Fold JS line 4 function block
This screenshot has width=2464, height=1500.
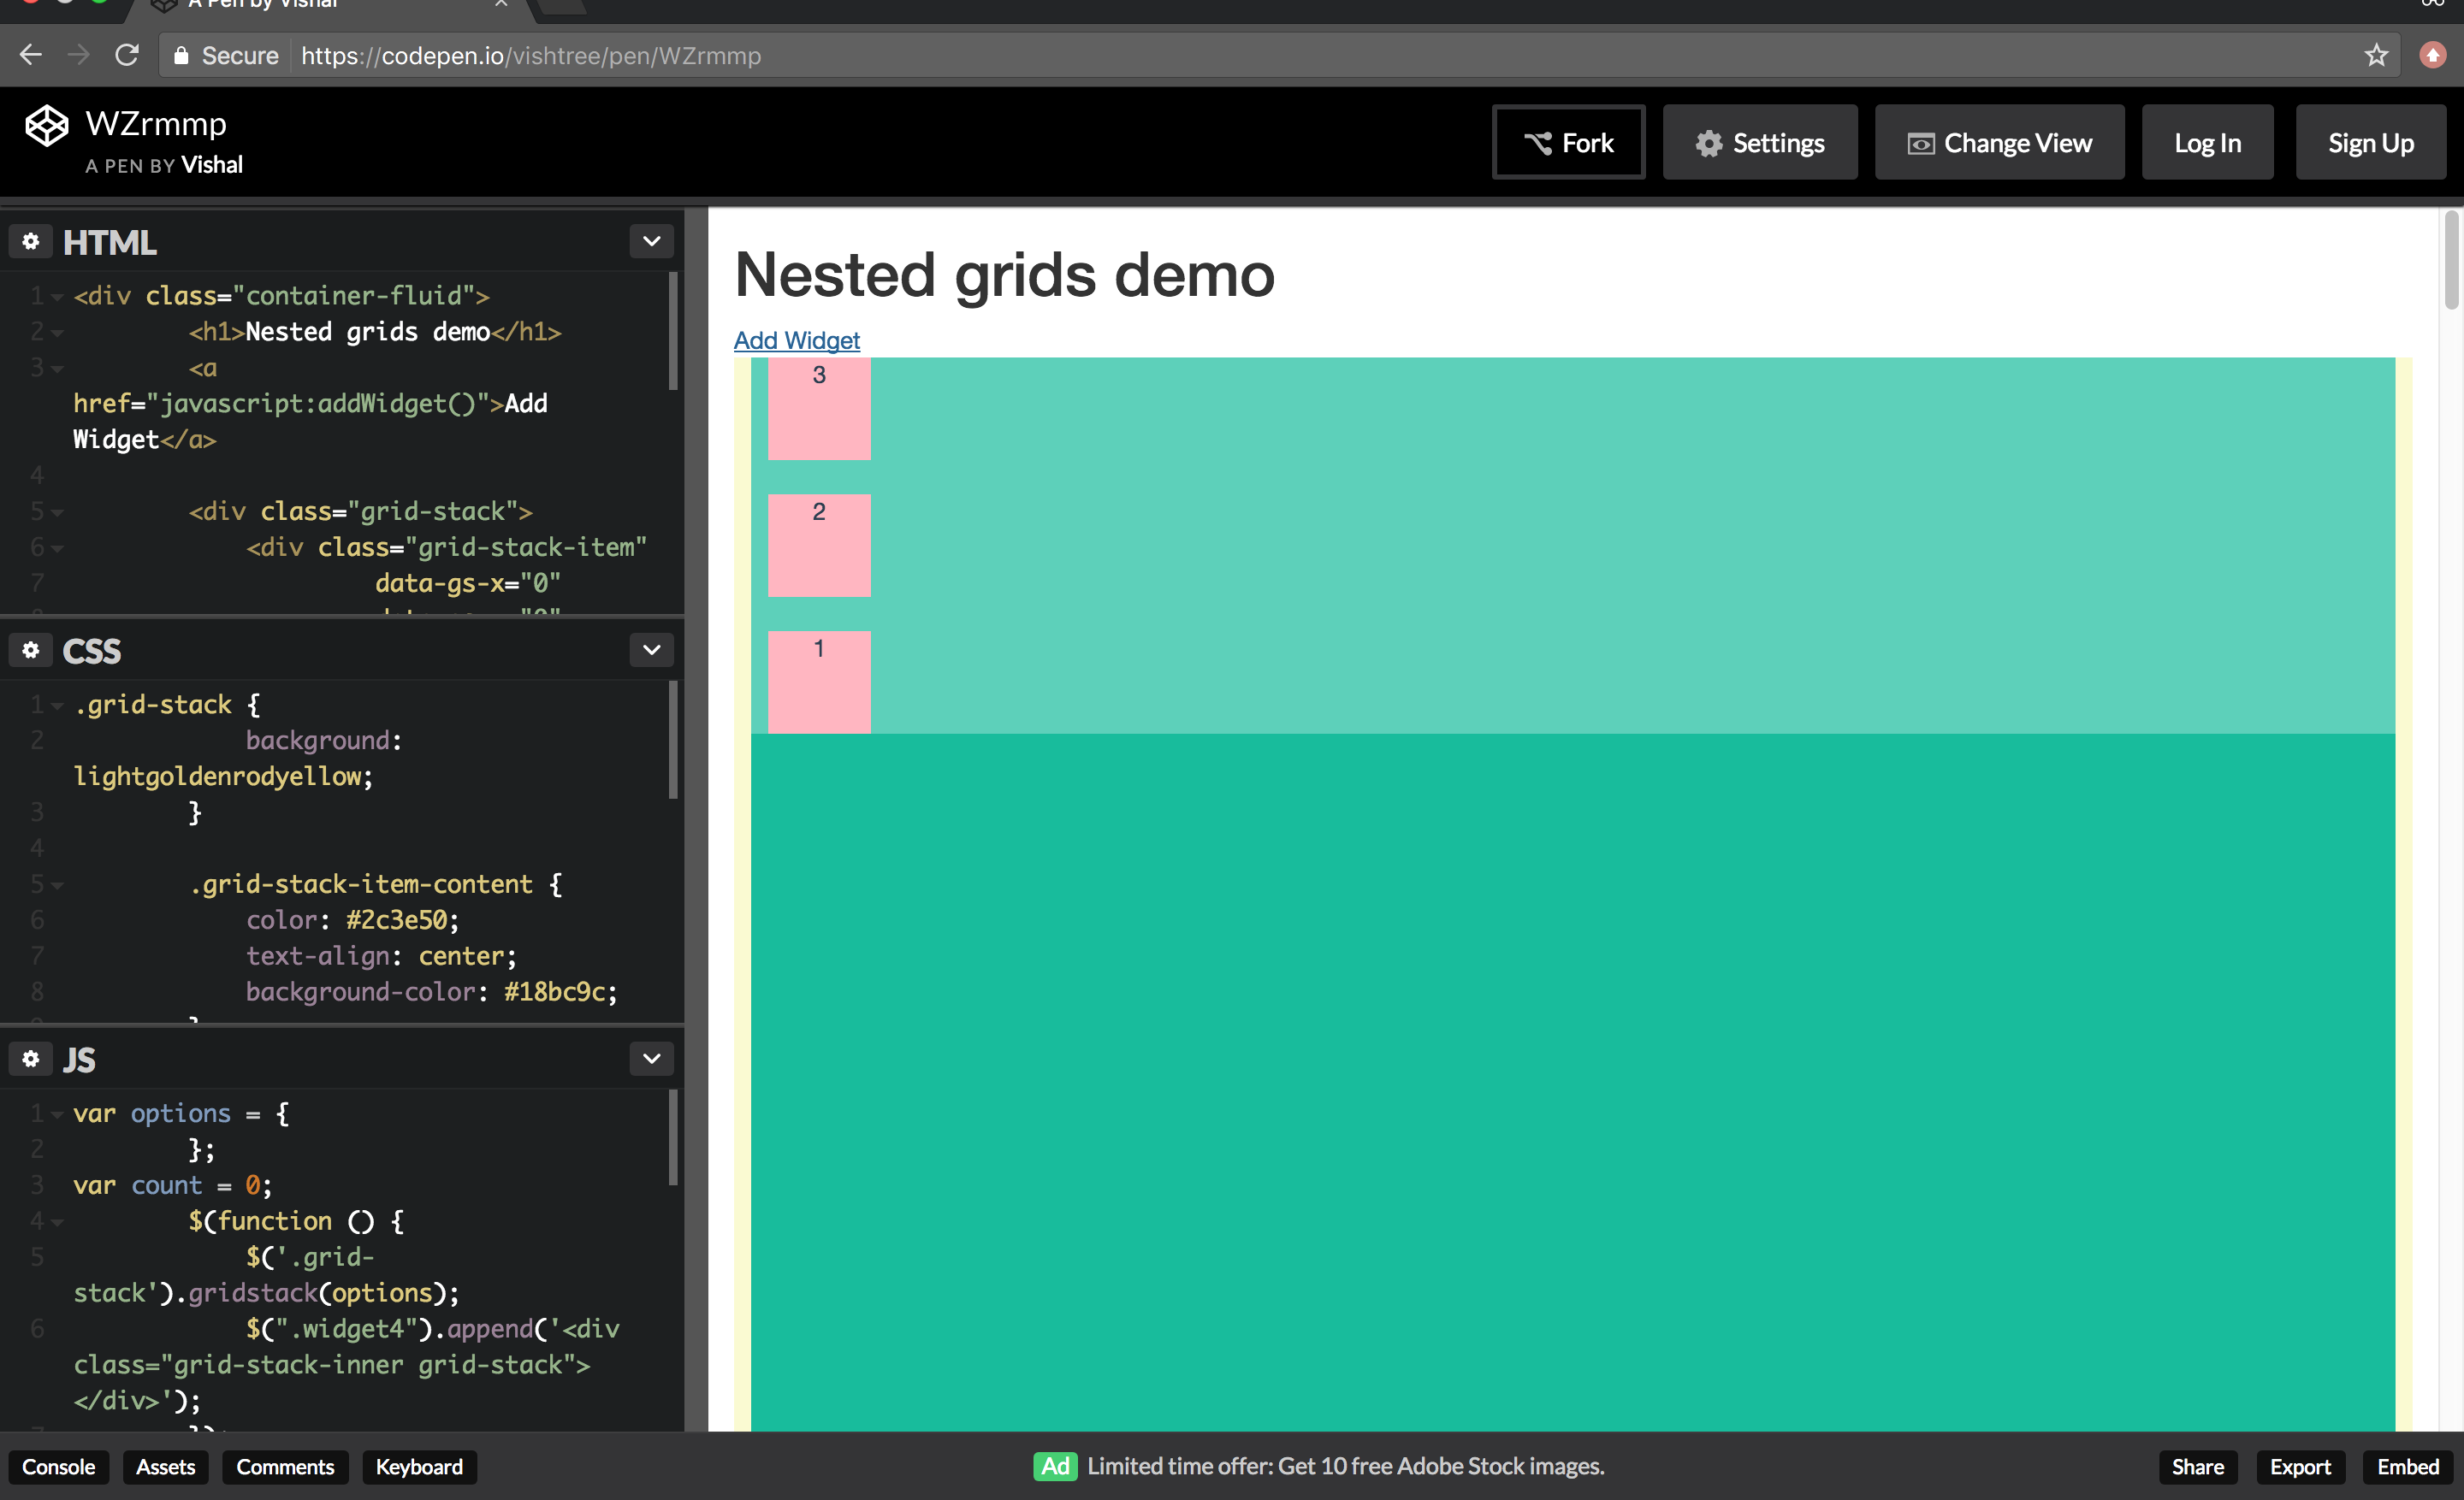58,1222
